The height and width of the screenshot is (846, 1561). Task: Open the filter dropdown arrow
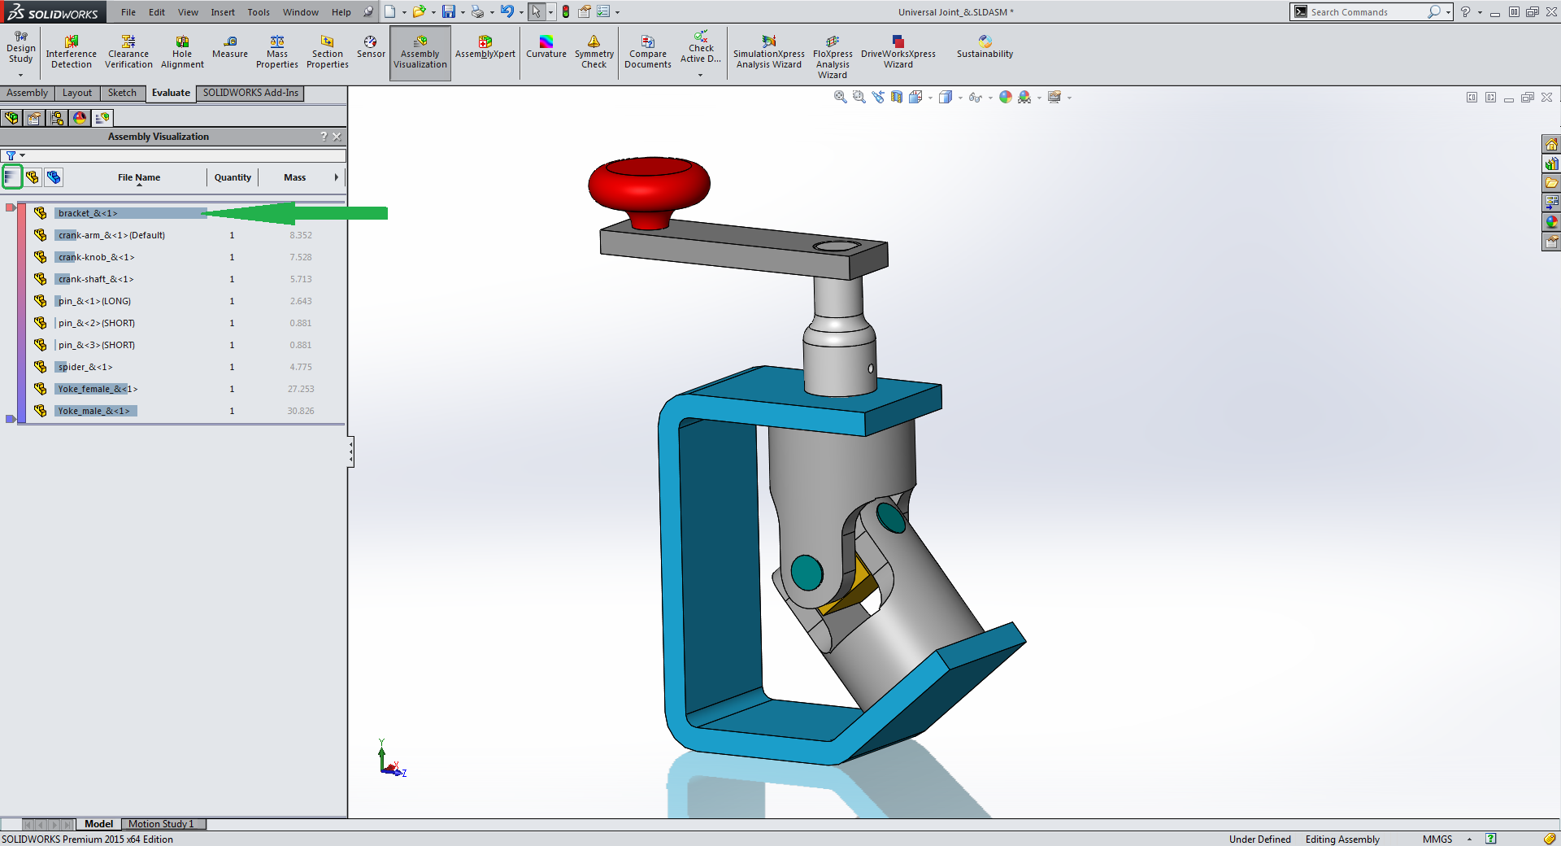[23, 155]
